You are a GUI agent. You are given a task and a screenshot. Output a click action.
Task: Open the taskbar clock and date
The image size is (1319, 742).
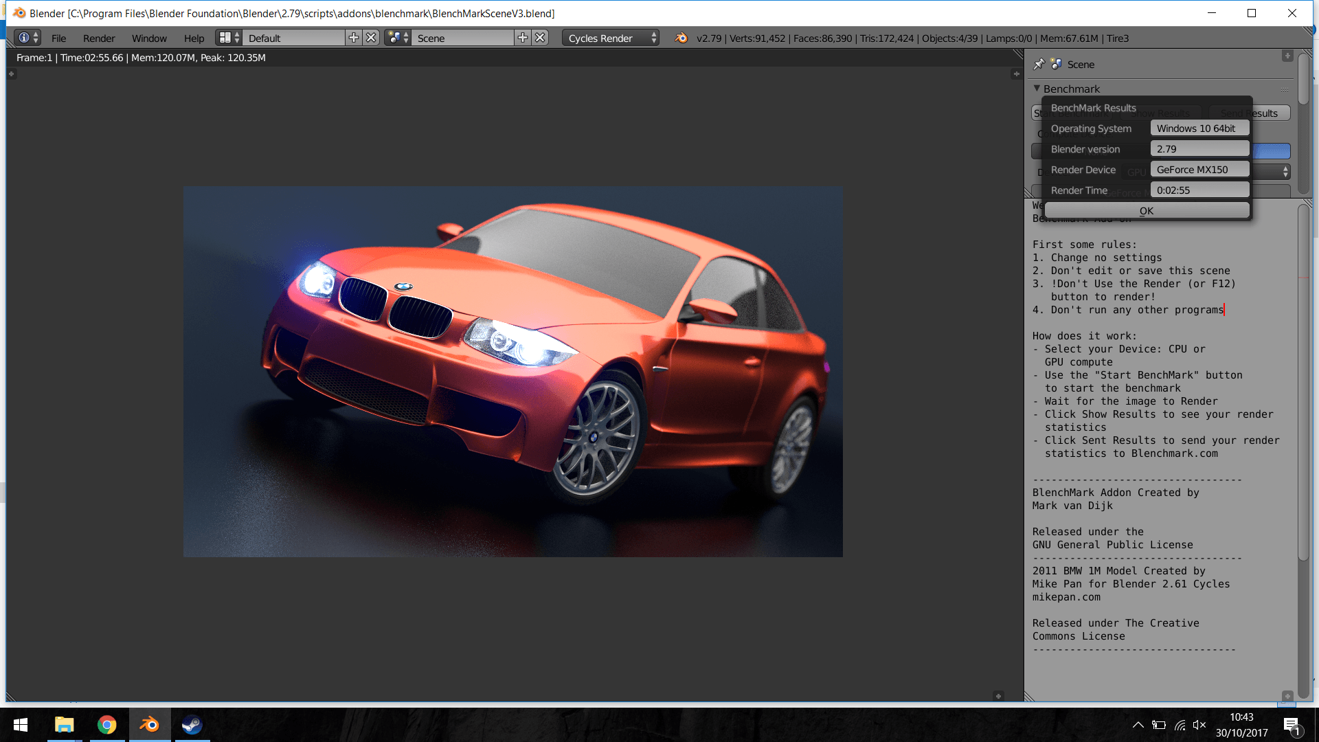pyautogui.click(x=1241, y=725)
